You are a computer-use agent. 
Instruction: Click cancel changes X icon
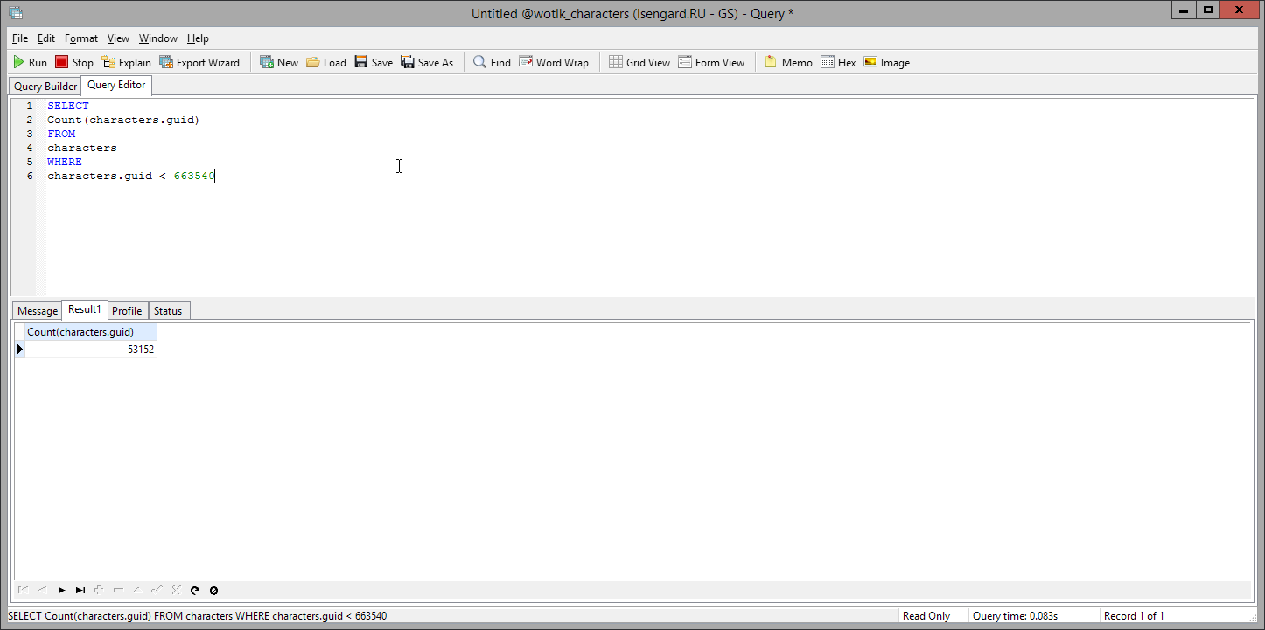click(x=176, y=591)
